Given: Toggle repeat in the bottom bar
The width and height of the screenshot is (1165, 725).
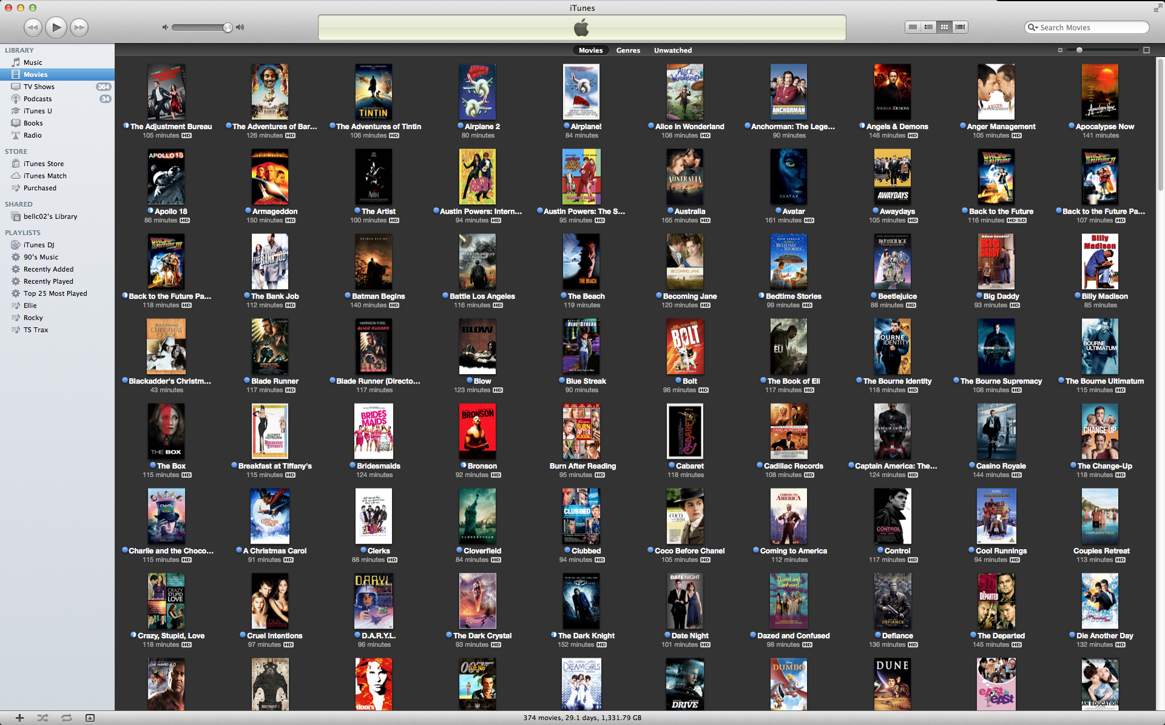Looking at the screenshot, I should (x=66, y=718).
